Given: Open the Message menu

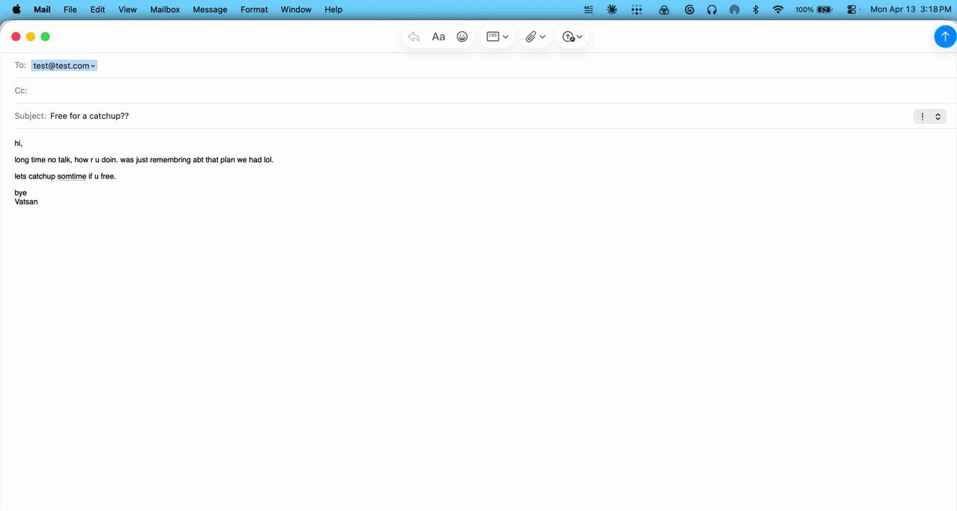Looking at the screenshot, I should click(x=209, y=10).
